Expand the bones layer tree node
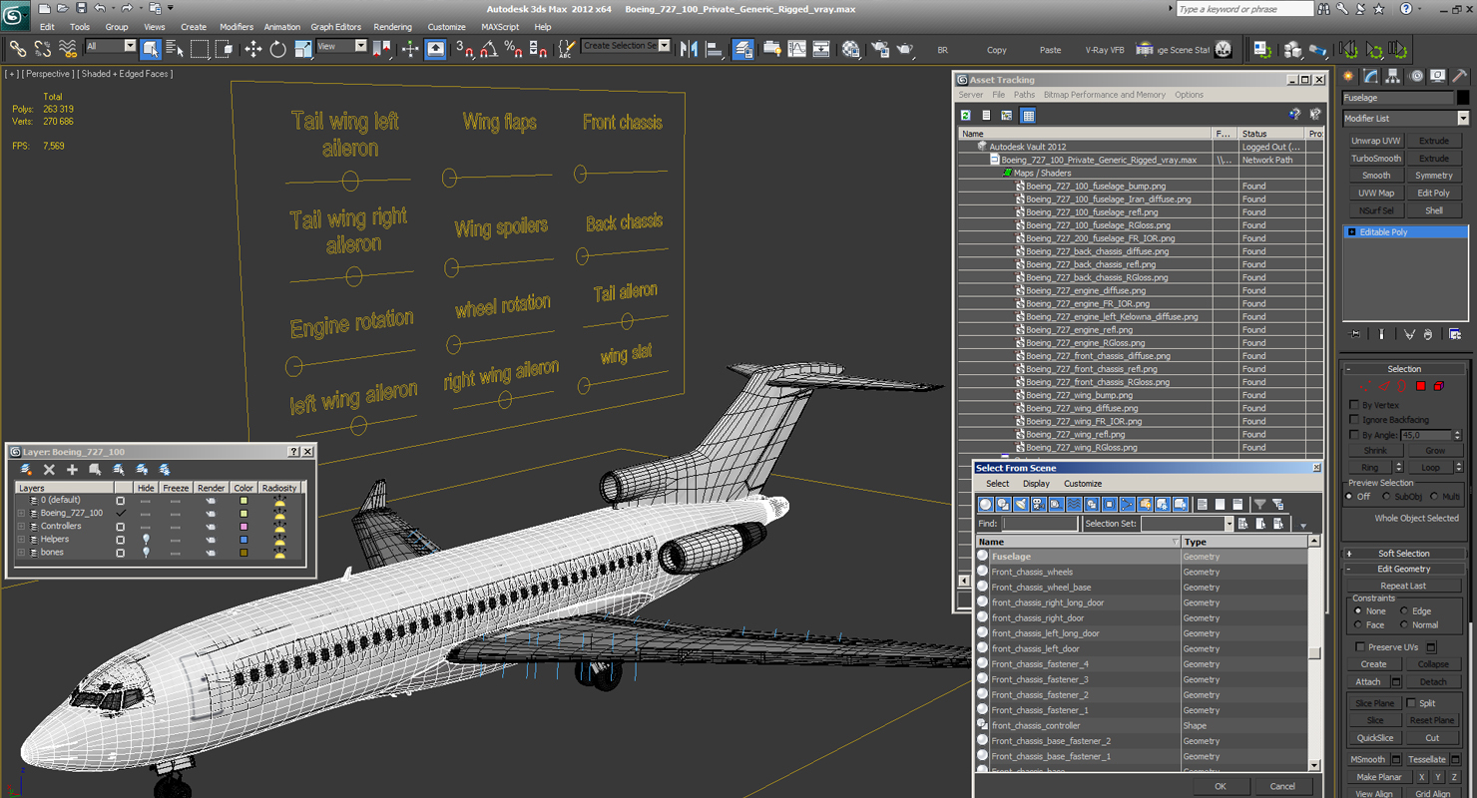This screenshot has width=1477, height=798. tap(21, 552)
